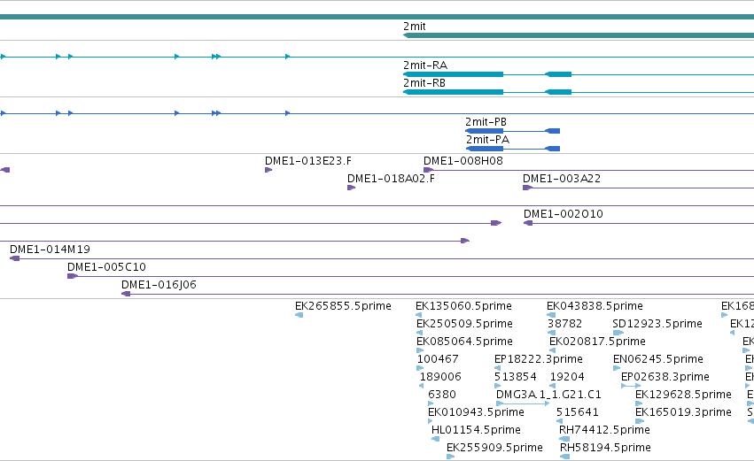The height and width of the screenshot is (461, 754).
Task: Click the DMG3A.1_1.G21.C1 arrow glyph
Action: 523,403
